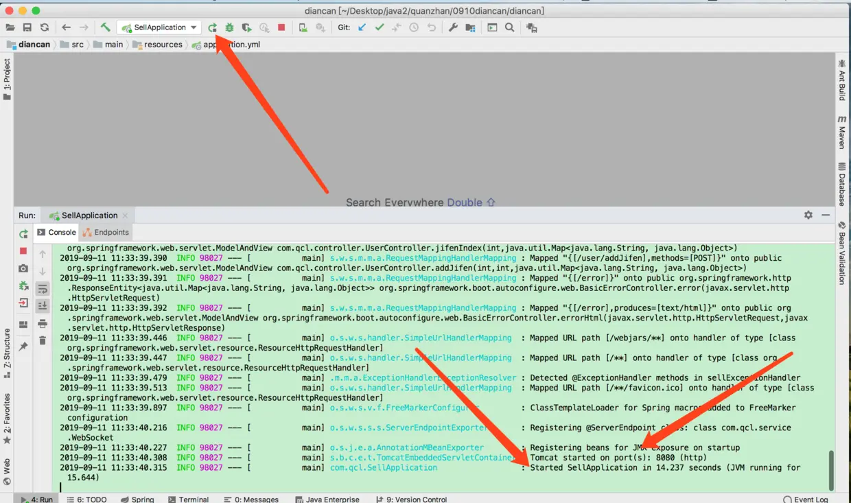Open the Spring bottom tab
The height and width of the screenshot is (503, 851).
[137, 499]
